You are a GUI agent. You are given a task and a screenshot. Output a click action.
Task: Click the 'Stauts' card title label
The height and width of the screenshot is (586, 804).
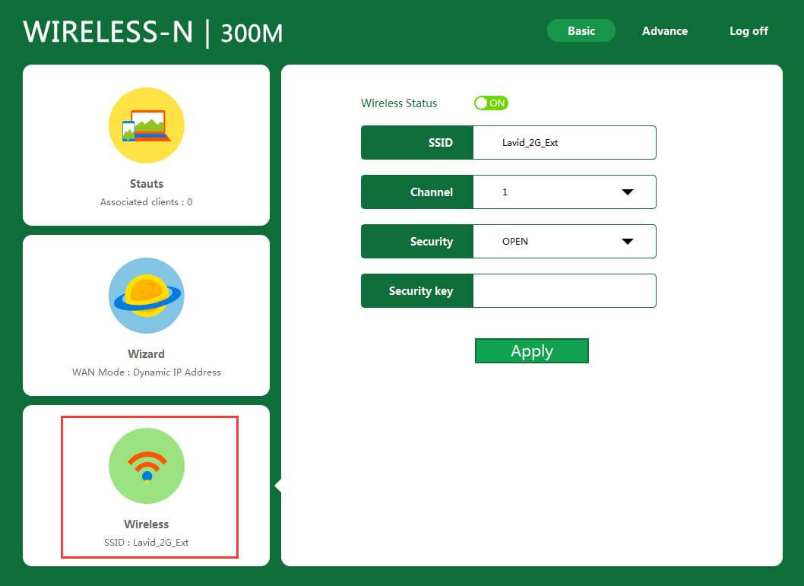click(146, 184)
